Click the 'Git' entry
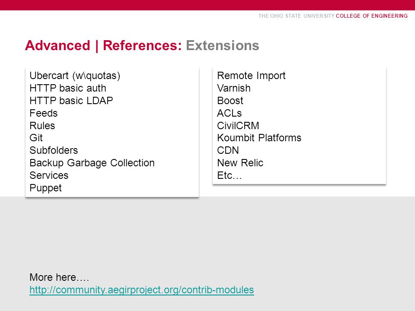415x311 pixels. [36, 138]
